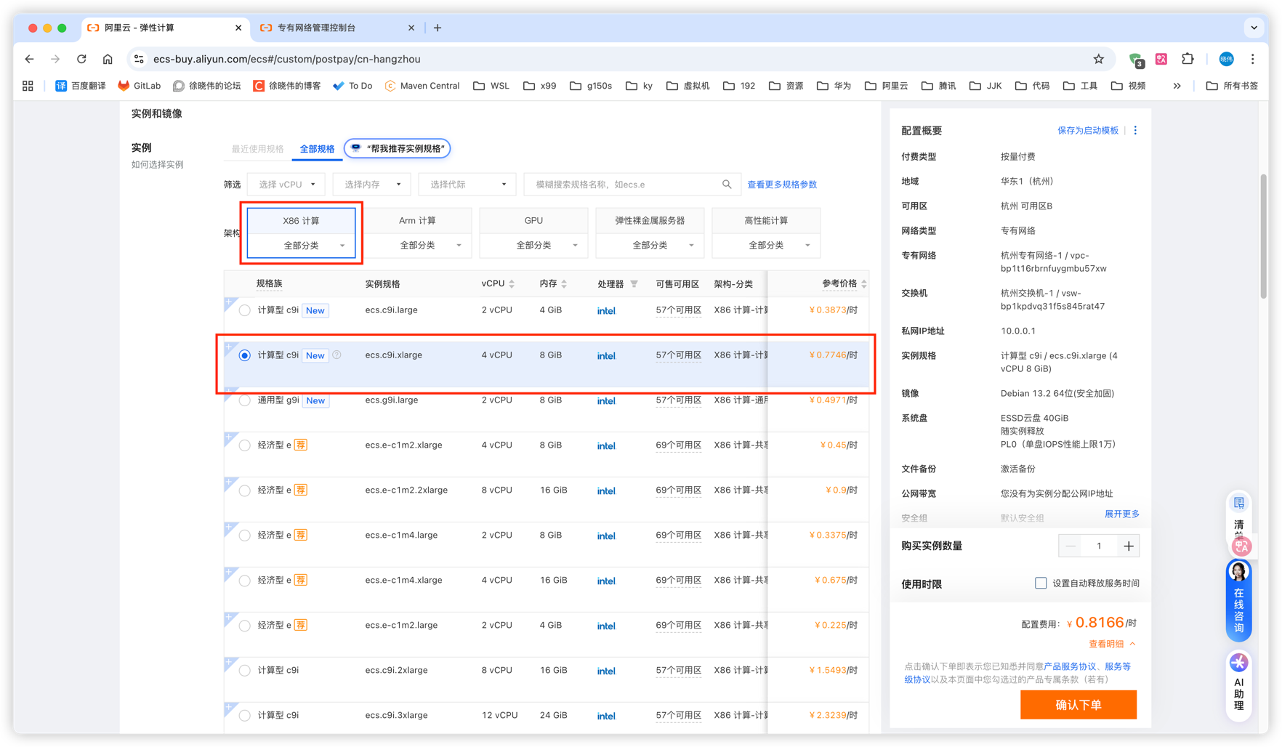Click the plus icon to increase instance quantity
The image size is (1282, 747).
1128,546
